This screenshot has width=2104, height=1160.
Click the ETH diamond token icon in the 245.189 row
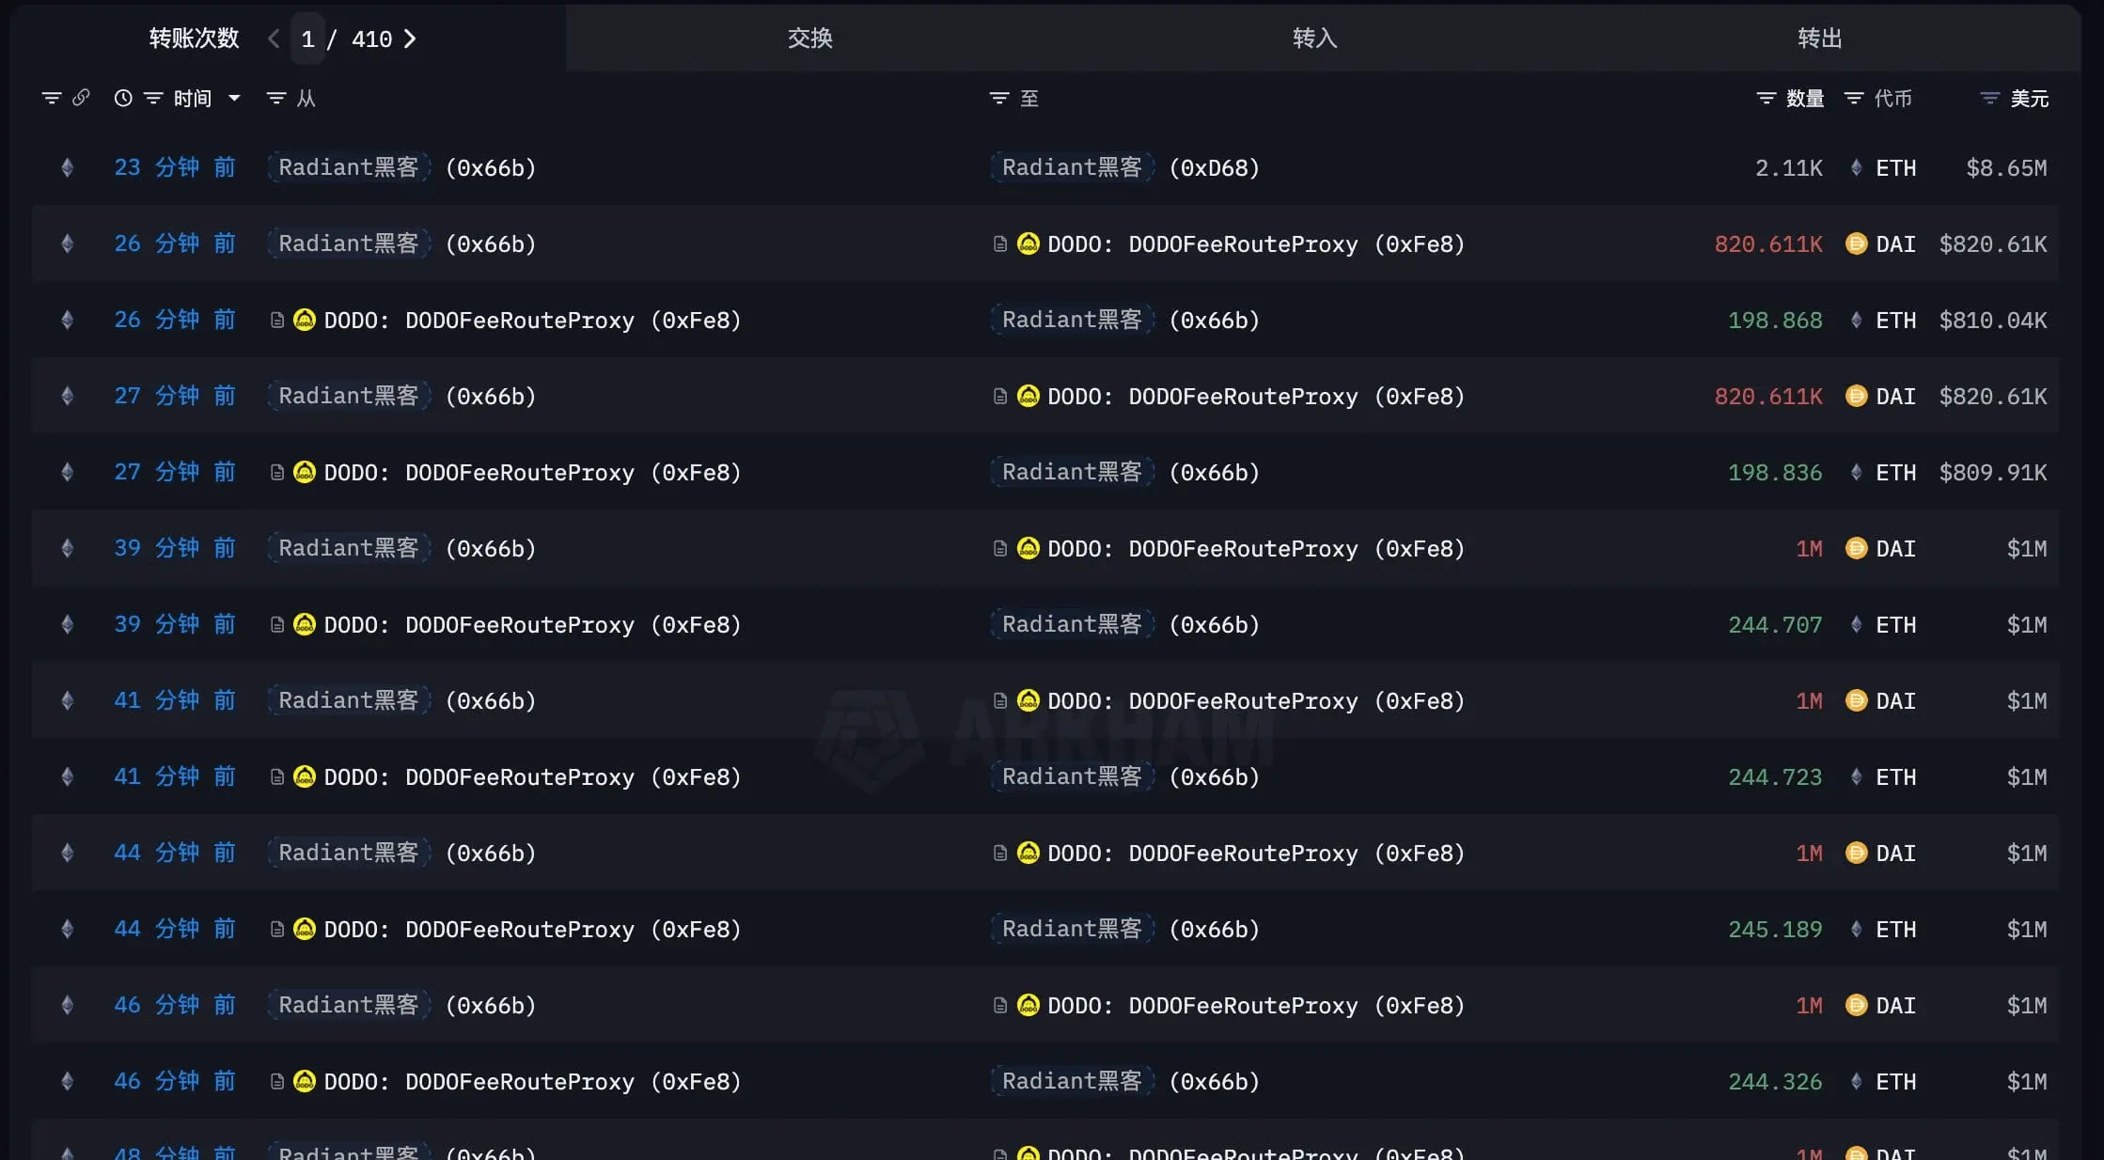click(1856, 929)
